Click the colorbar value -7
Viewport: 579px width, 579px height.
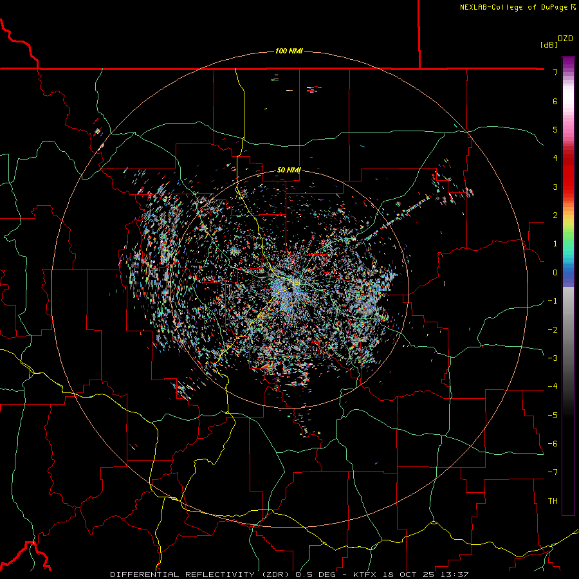(553, 472)
